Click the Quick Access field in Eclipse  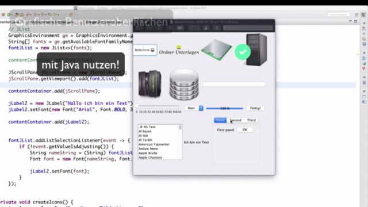coord(338,14)
